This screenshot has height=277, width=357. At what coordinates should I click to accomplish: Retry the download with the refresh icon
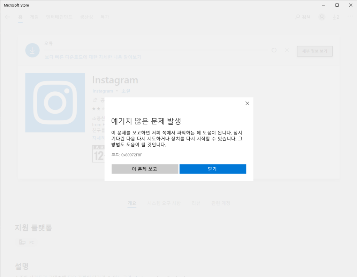pyautogui.click(x=274, y=51)
